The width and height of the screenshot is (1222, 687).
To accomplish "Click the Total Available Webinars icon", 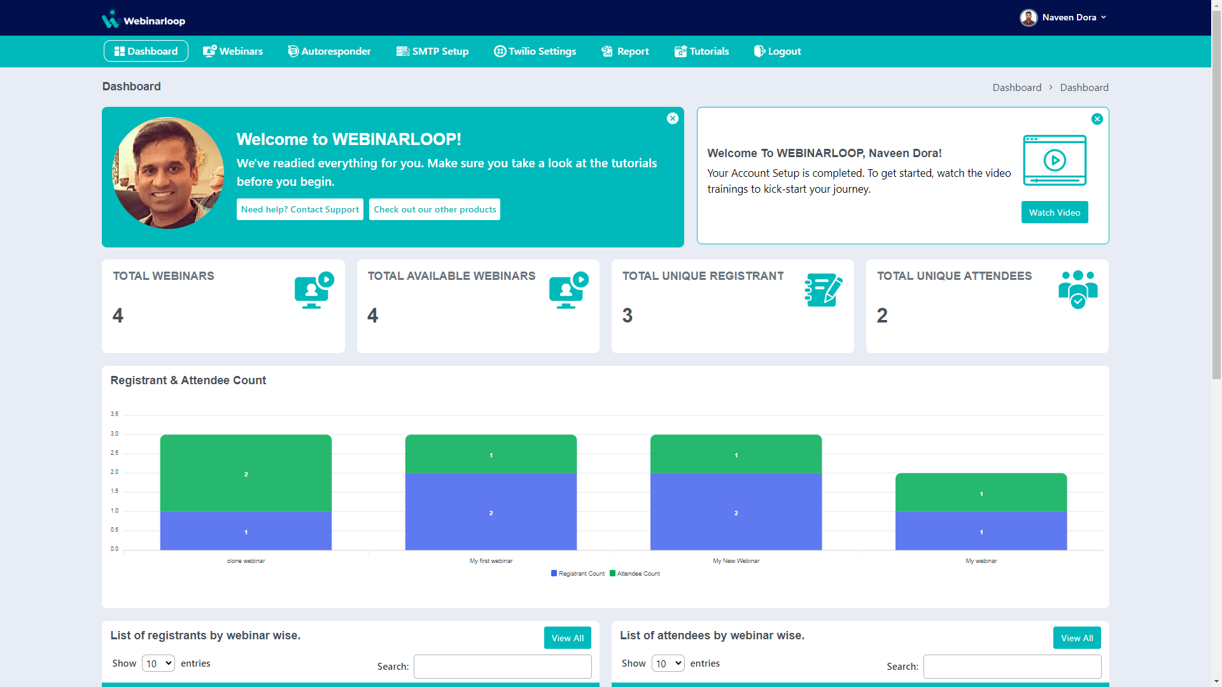I will pos(568,291).
